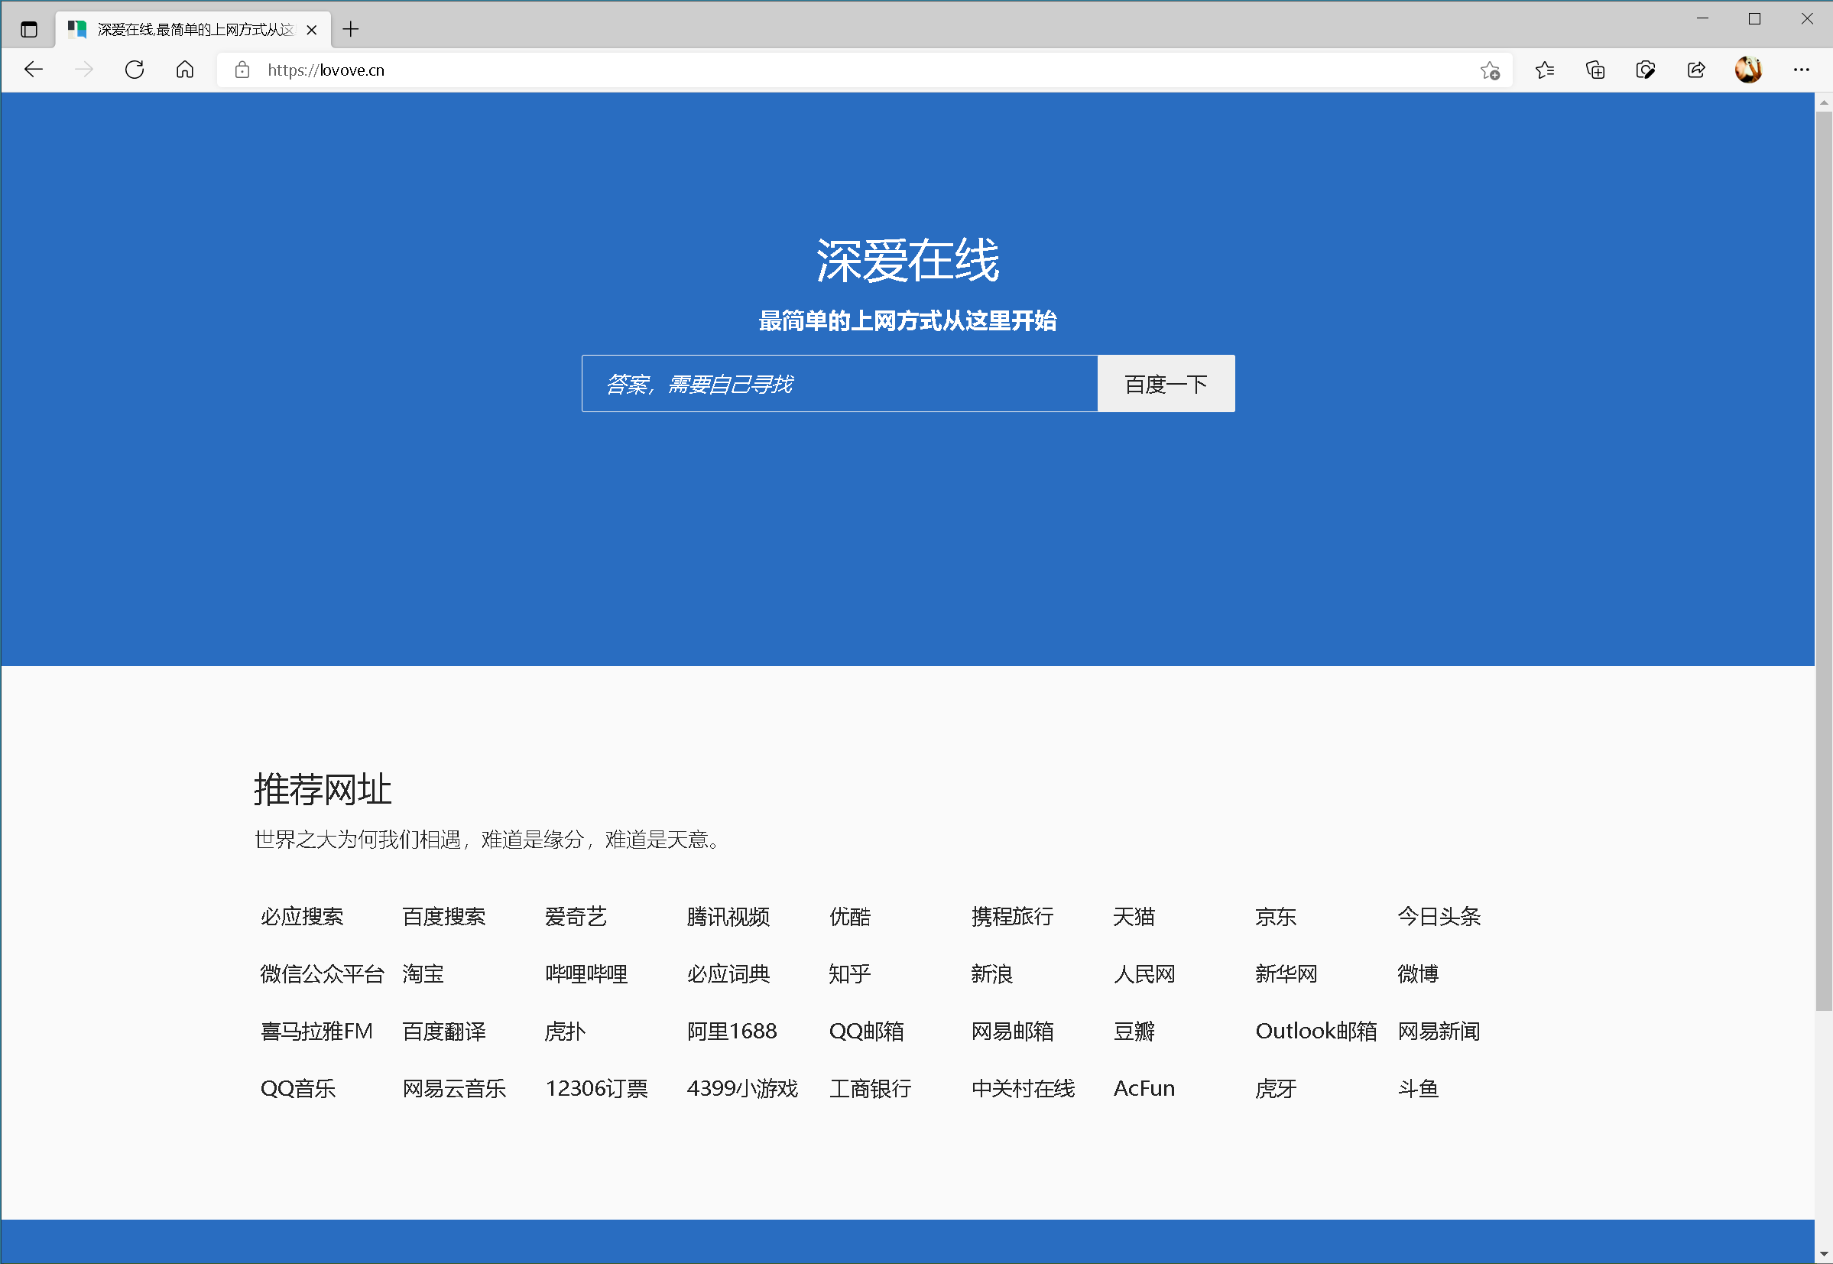Visit the 斗鱼 link
Screen dimensions: 1833x1264
tap(1417, 1088)
